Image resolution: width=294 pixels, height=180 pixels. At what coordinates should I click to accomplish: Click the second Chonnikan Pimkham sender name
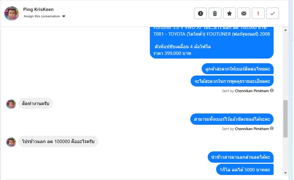(x=252, y=129)
